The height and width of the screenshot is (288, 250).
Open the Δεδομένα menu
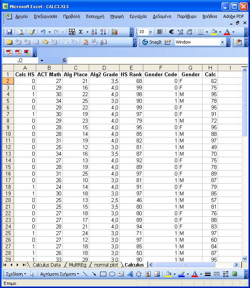pyautogui.click(x=162, y=16)
